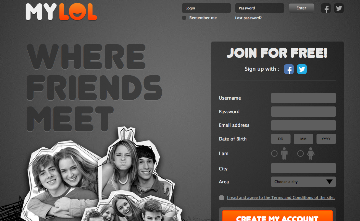This screenshot has width=360, height=221.
Task: Toggle the Remember me checkbox
Action: point(184,18)
